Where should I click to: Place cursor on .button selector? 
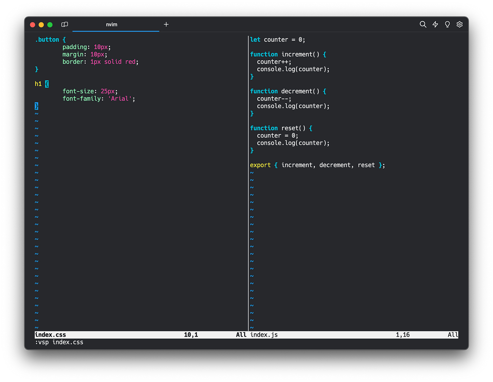[x=47, y=40]
